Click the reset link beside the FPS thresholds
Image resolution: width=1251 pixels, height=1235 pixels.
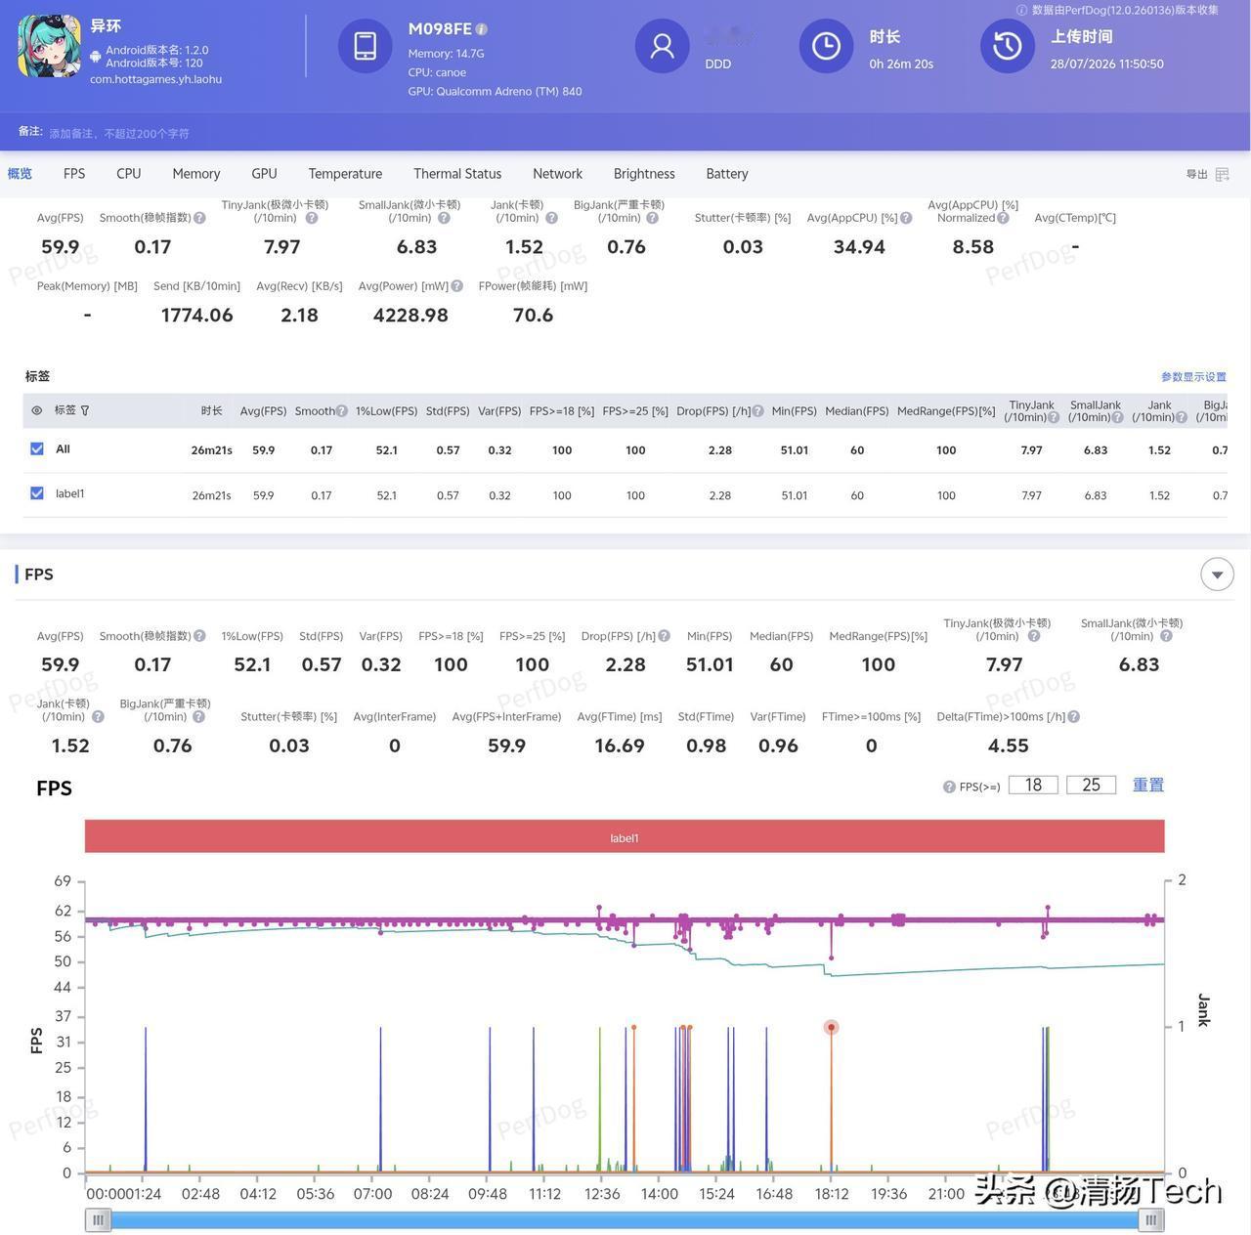[x=1148, y=785]
